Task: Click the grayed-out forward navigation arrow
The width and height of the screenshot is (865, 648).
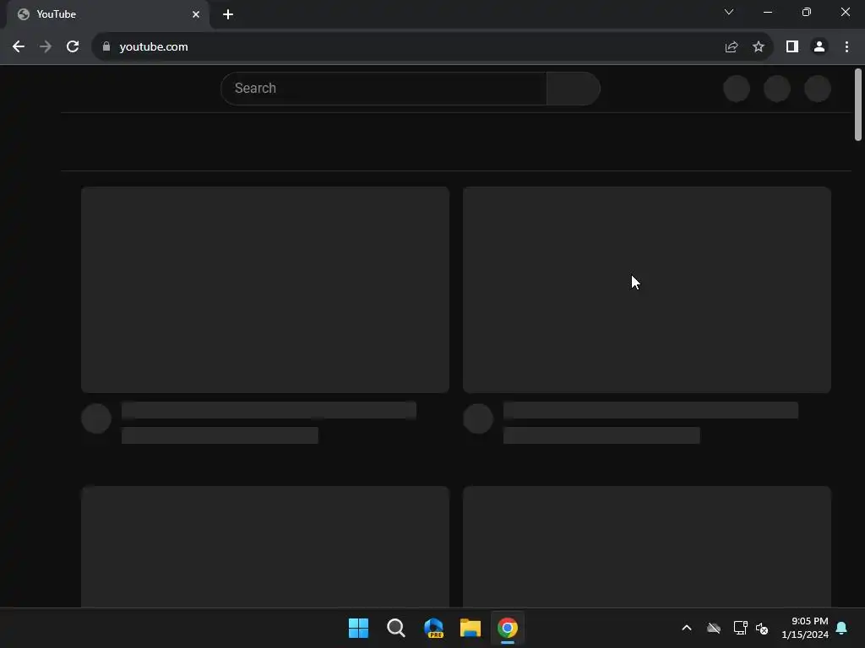Action: pyautogui.click(x=46, y=47)
